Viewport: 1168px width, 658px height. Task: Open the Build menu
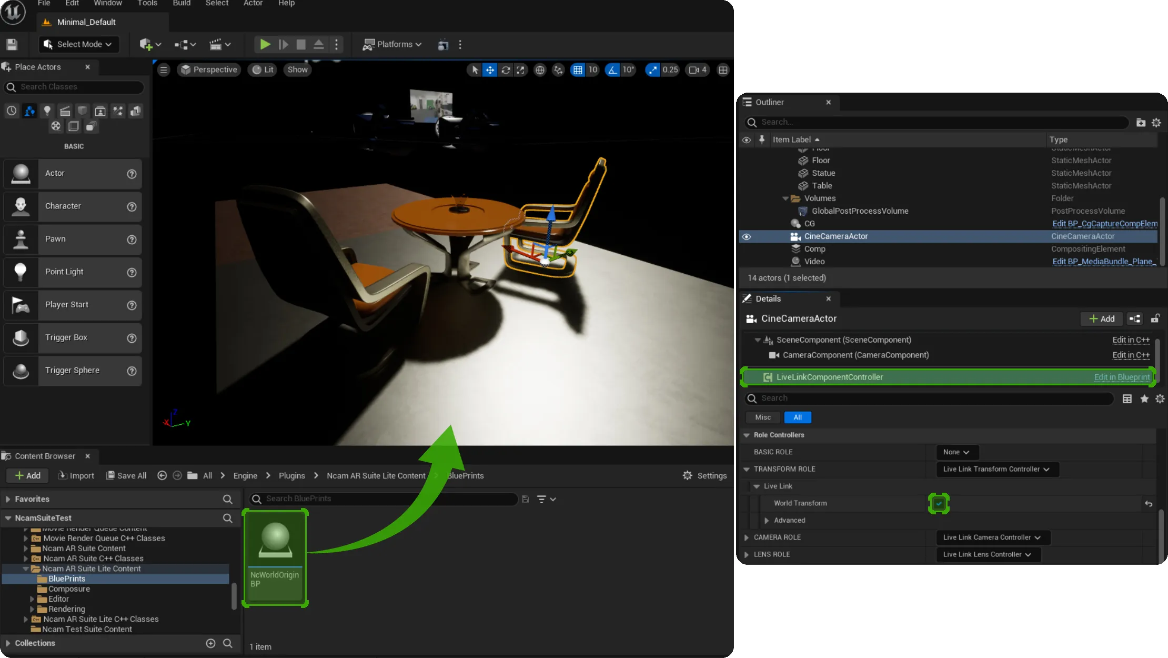point(182,3)
